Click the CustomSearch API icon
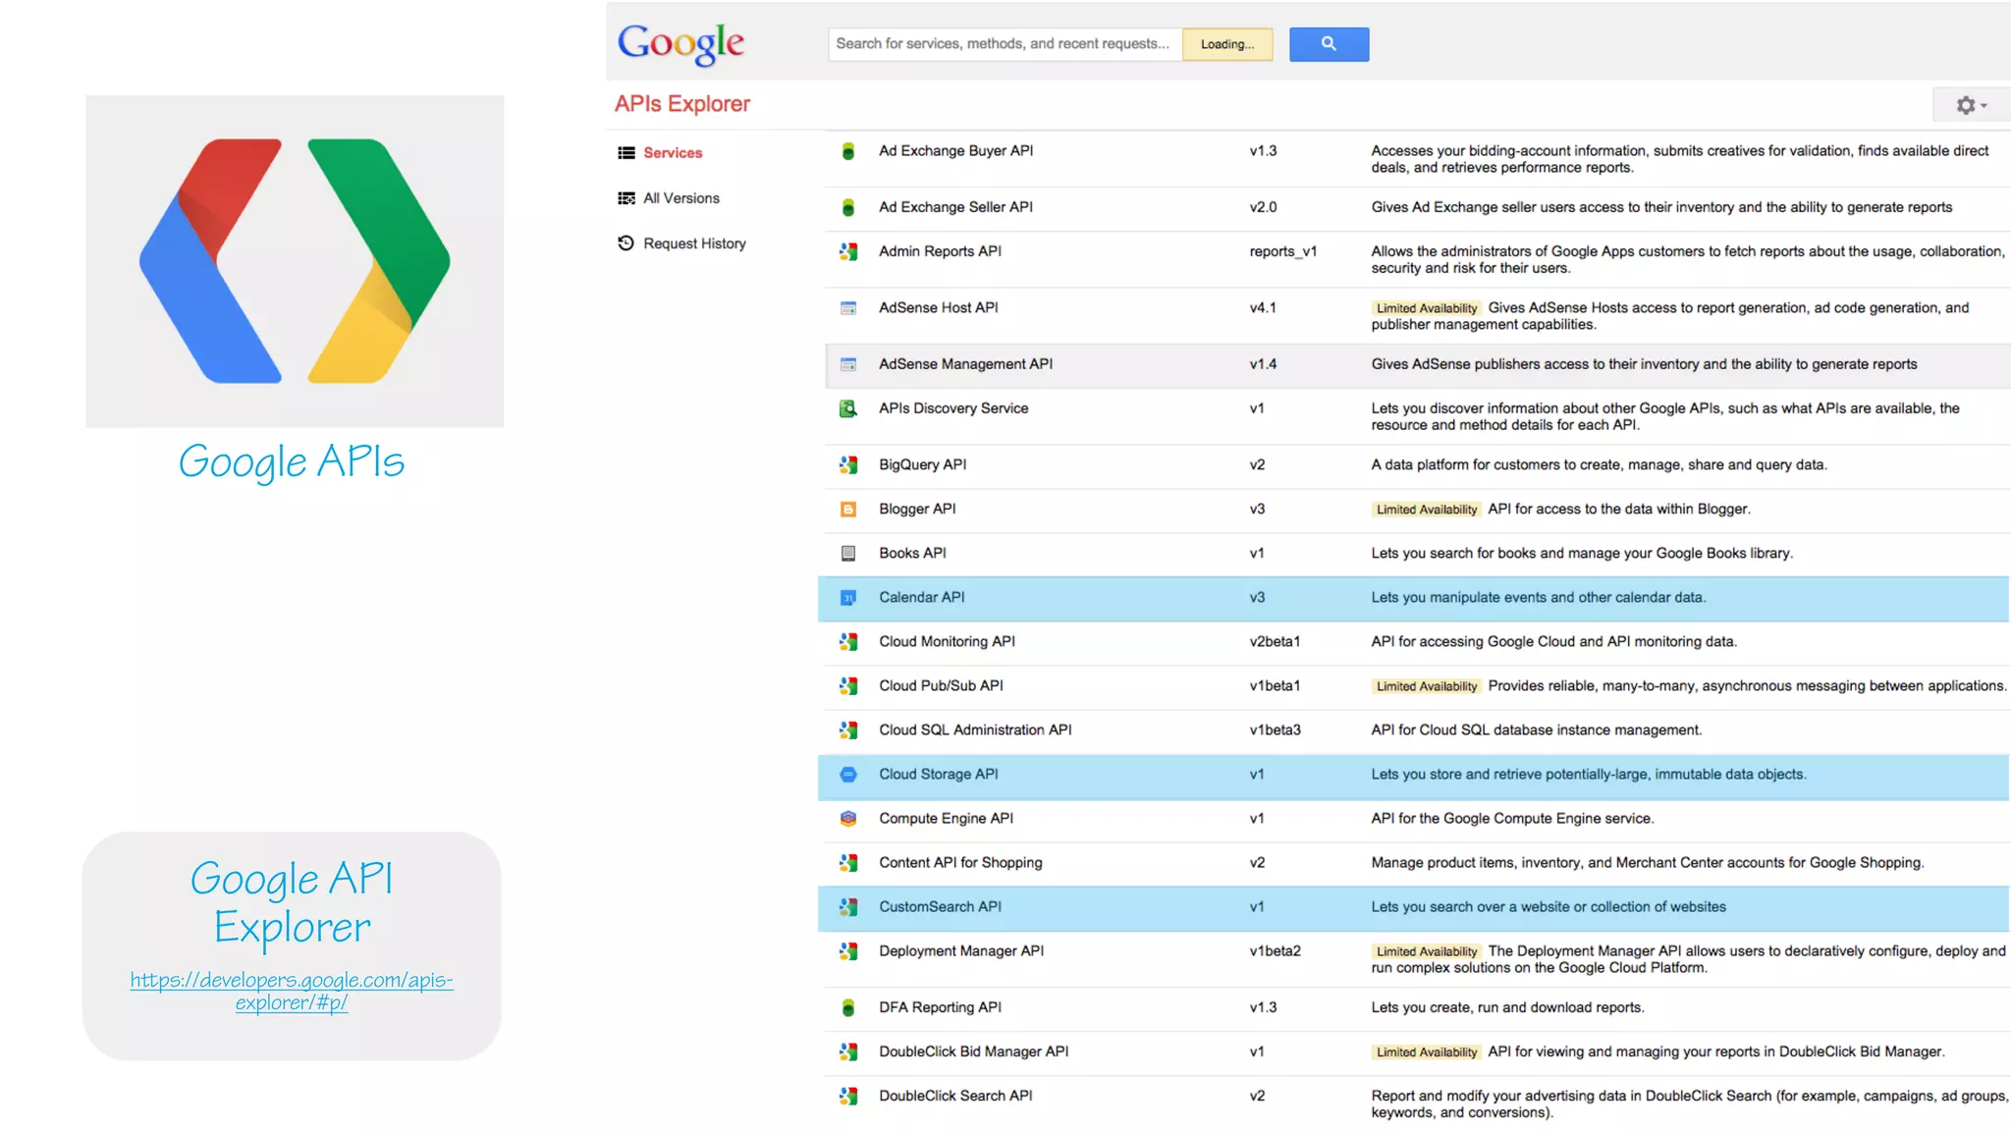This screenshot has width=2011, height=1131. coord(848,907)
